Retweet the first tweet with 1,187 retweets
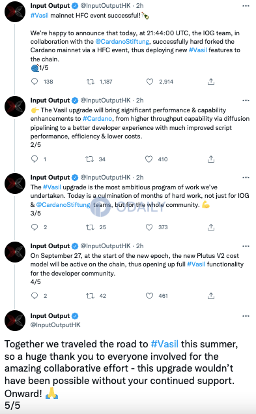 [x=91, y=82]
